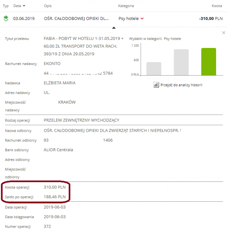Viewport: 229px width, 232px height.
Task: Click the shortest gray bar in chart
Action: click(154, 68)
